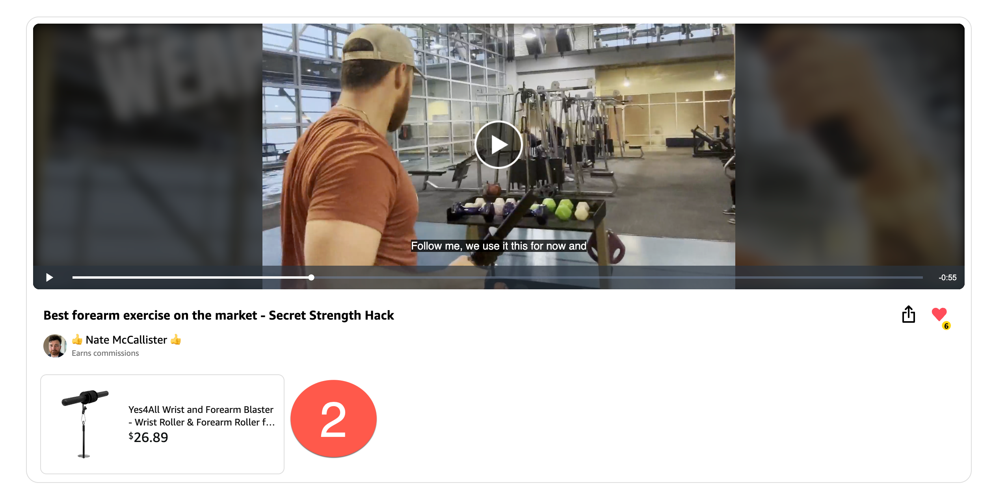Seek to the end of the timeline
The width and height of the screenshot is (993, 492).
click(x=921, y=277)
